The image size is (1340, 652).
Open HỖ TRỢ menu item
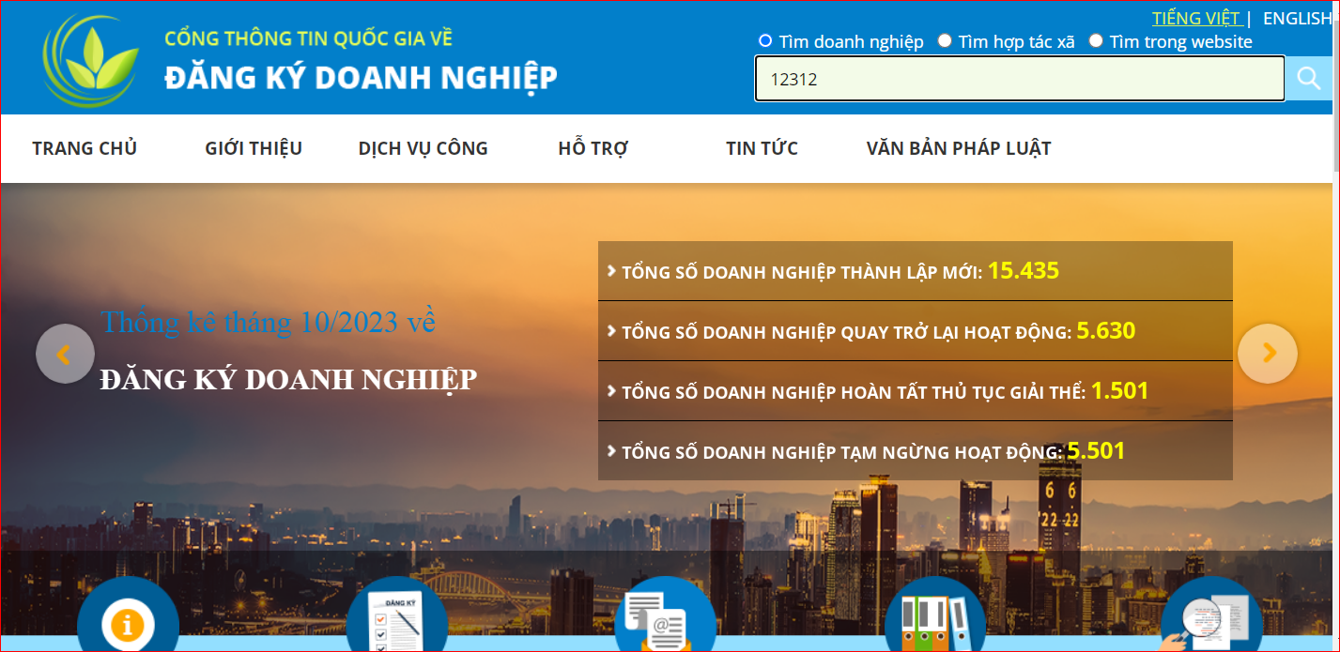tap(593, 148)
